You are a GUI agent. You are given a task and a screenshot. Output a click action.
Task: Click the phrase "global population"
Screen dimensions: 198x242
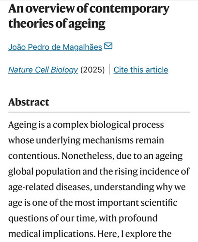click(44, 172)
